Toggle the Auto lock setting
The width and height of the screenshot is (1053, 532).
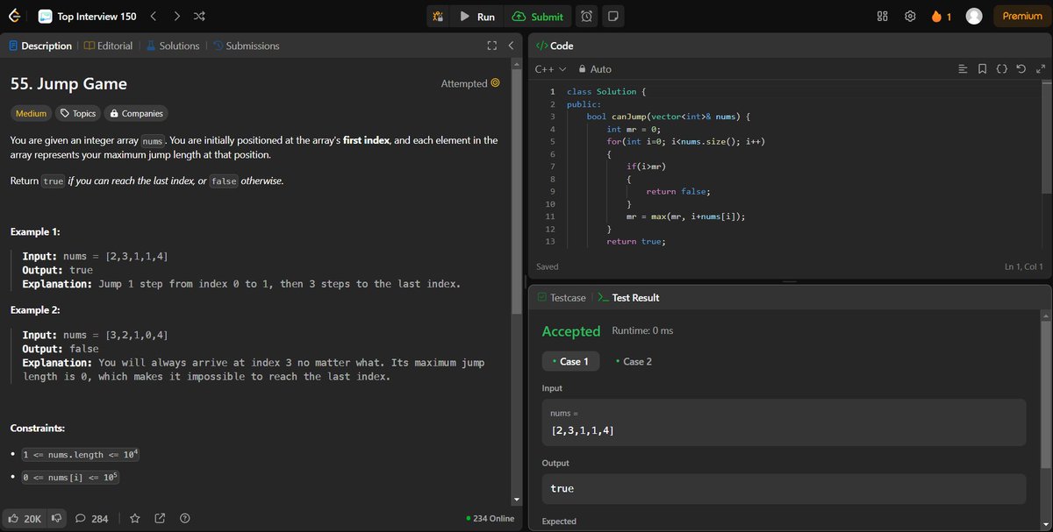coord(594,68)
